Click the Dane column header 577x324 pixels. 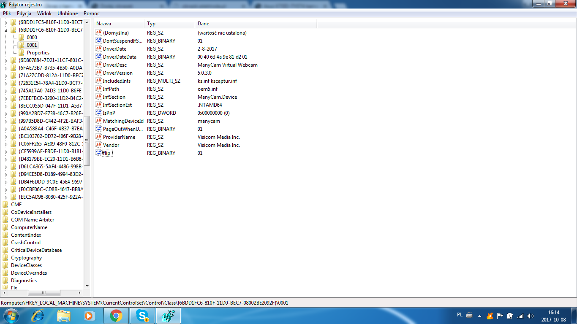(x=256, y=24)
